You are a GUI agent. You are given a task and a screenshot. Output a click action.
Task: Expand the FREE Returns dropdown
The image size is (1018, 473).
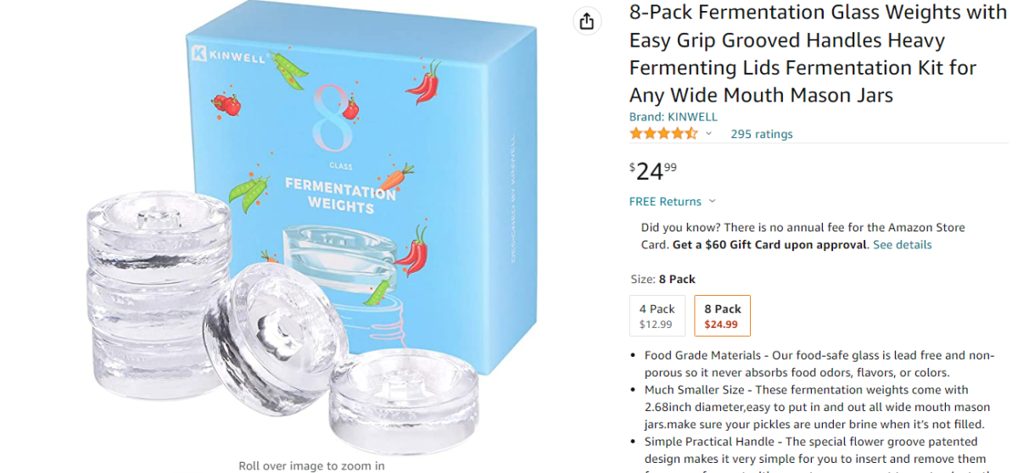672,202
